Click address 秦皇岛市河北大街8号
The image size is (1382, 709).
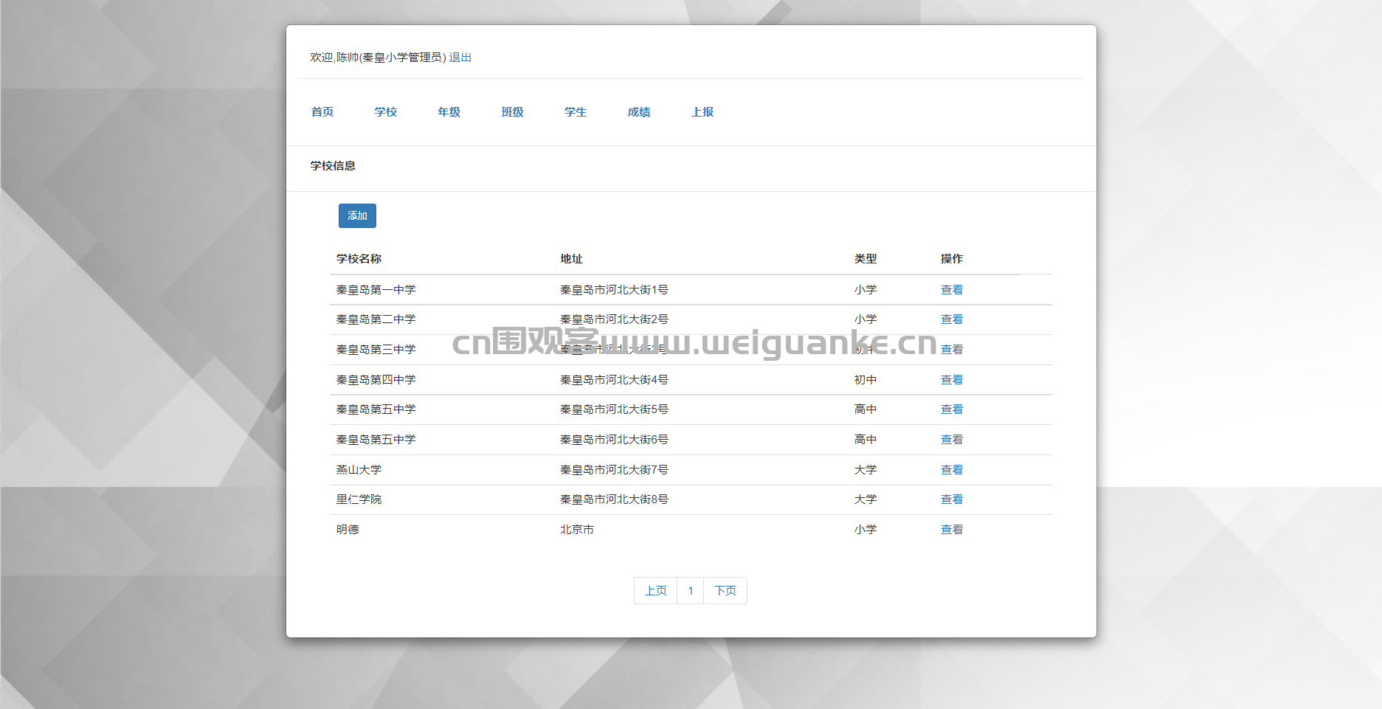(x=614, y=499)
